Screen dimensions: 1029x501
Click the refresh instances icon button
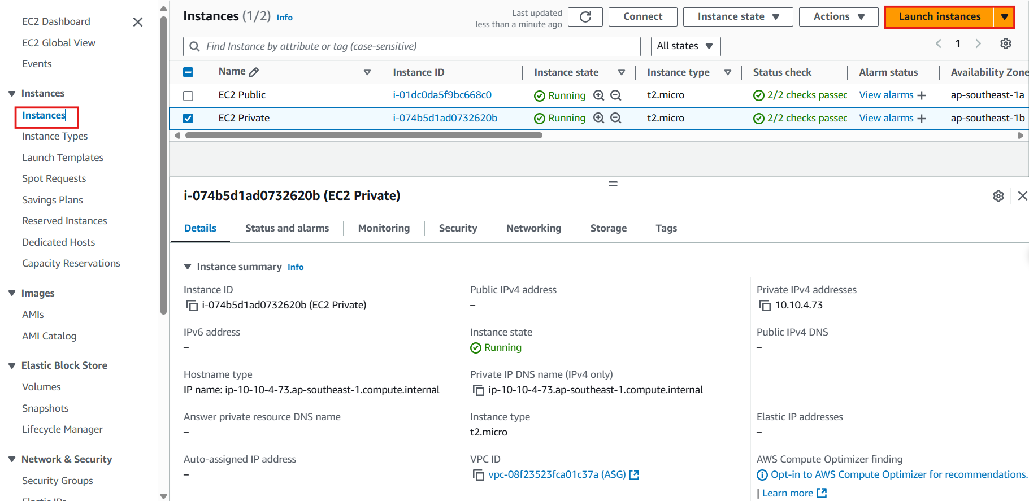[x=585, y=17]
